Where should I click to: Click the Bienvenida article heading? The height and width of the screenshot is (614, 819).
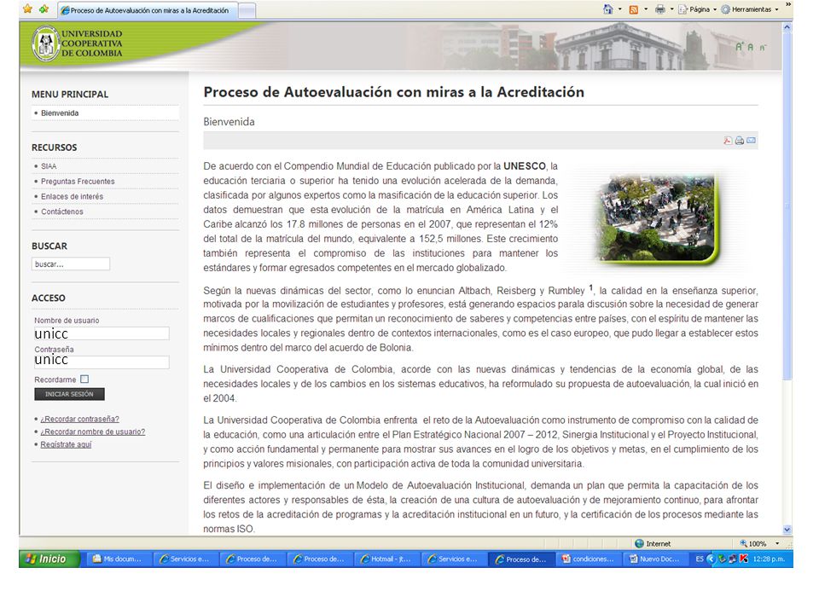tap(229, 122)
